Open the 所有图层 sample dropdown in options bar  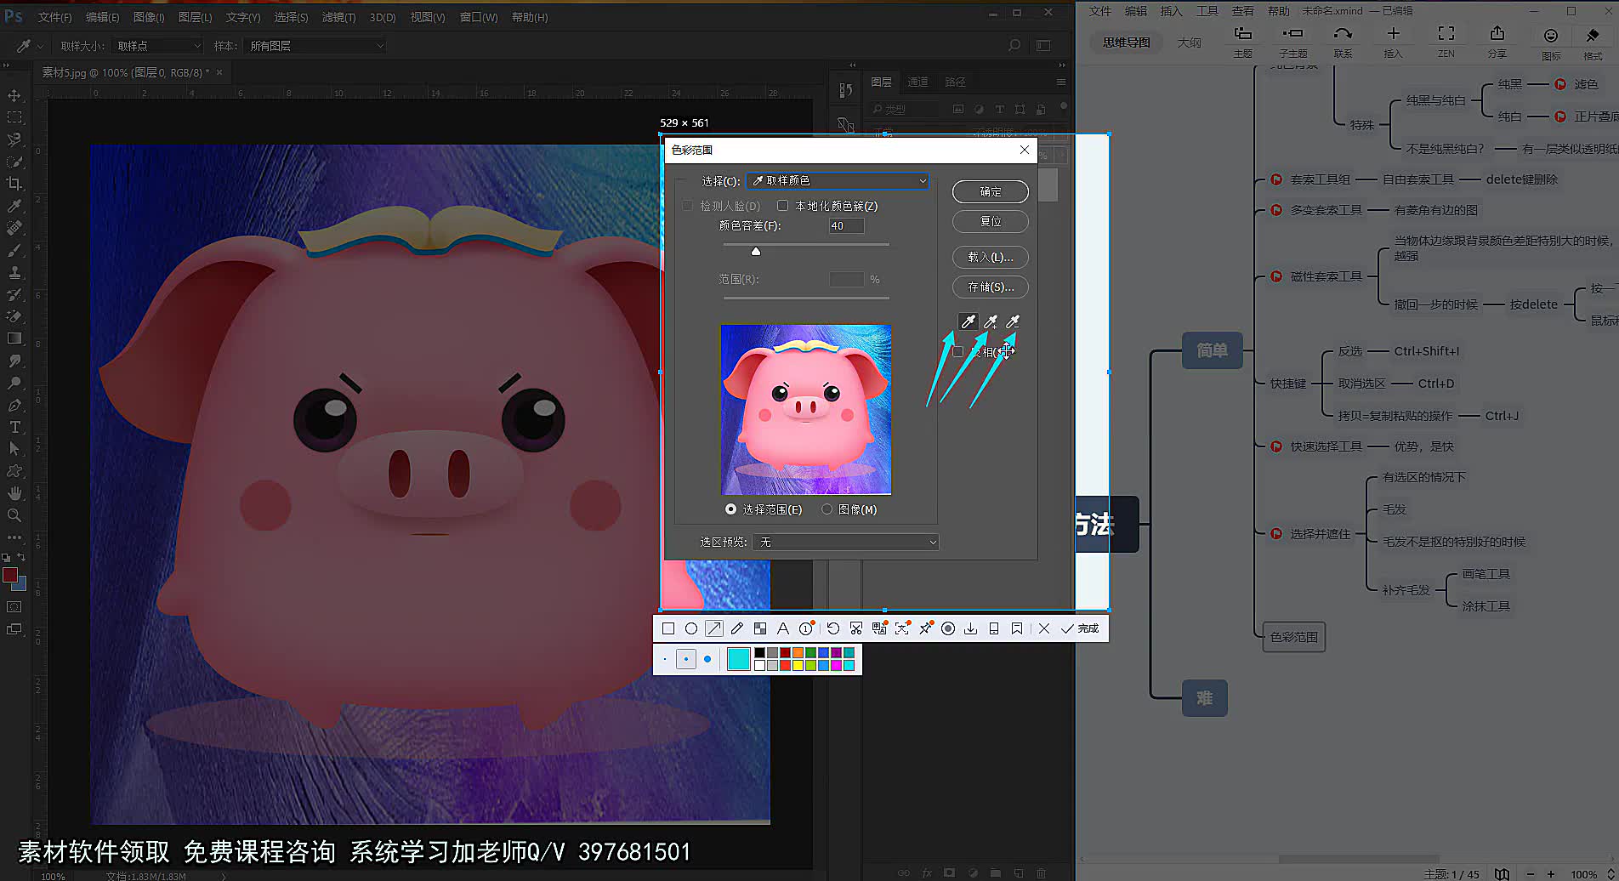[314, 45]
